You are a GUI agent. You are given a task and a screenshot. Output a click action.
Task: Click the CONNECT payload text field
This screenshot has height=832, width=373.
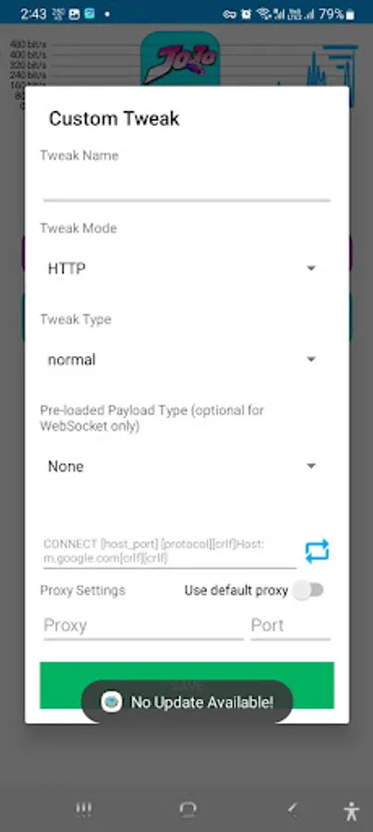(x=170, y=551)
